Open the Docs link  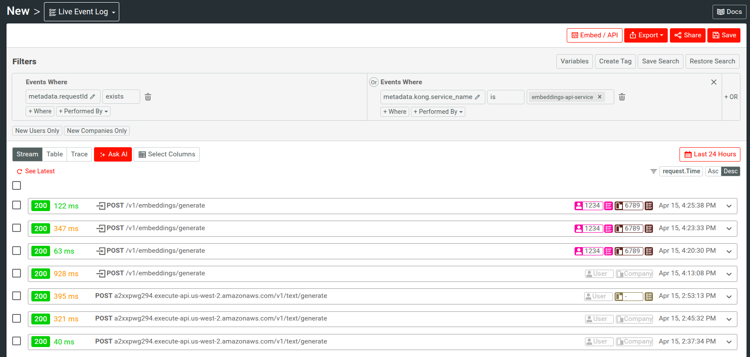pyautogui.click(x=730, y=12)
